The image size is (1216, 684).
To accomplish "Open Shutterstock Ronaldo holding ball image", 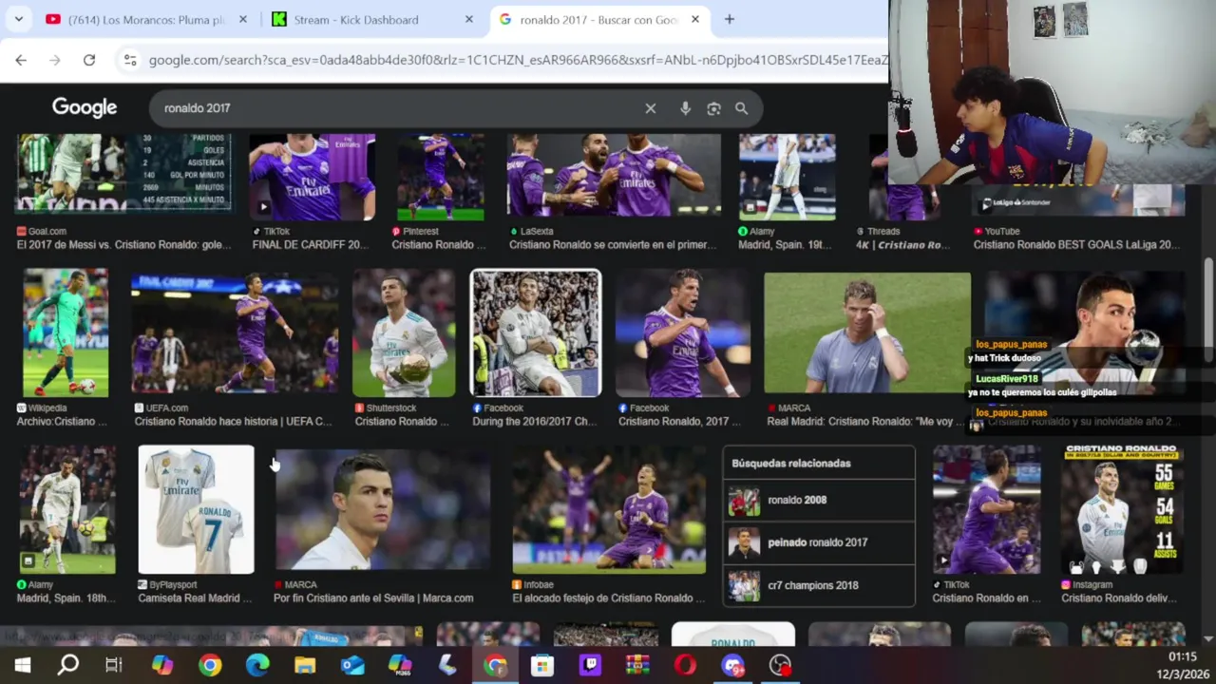I will (x=404, y=332).
